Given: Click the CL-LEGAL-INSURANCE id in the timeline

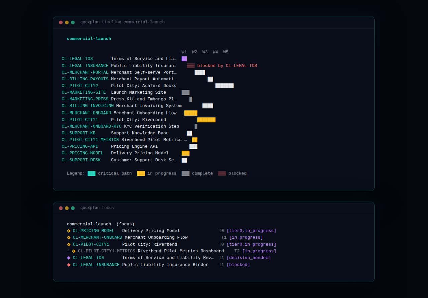Looking at the screenshot, I should pyautogui.click(x=85, y=66).
